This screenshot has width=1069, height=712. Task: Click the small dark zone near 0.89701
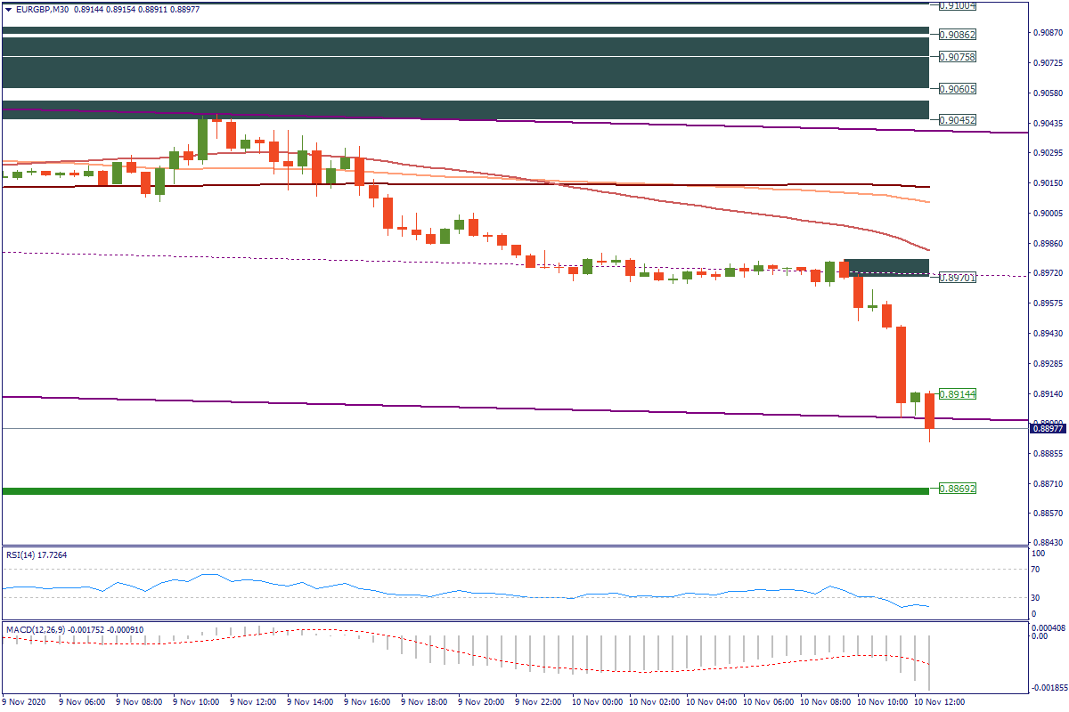coord(885,267)
